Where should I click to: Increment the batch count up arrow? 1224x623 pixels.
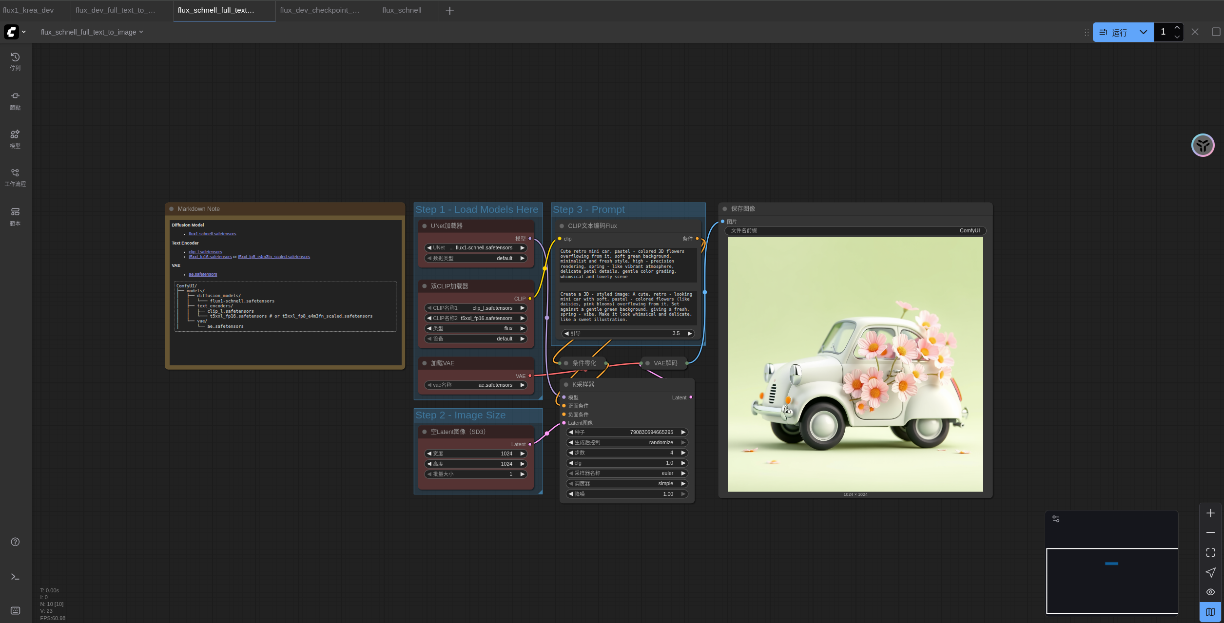tap(1177, 27)
